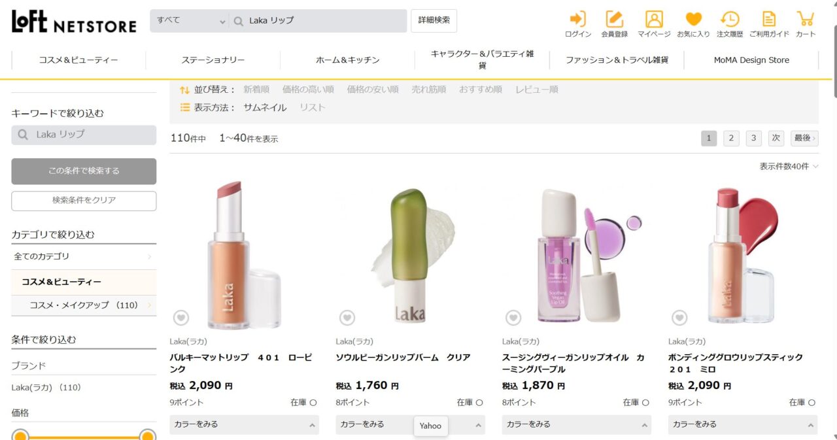Open the バルキーマットリップ 401 ローピンク title link

tap(241, 364)
